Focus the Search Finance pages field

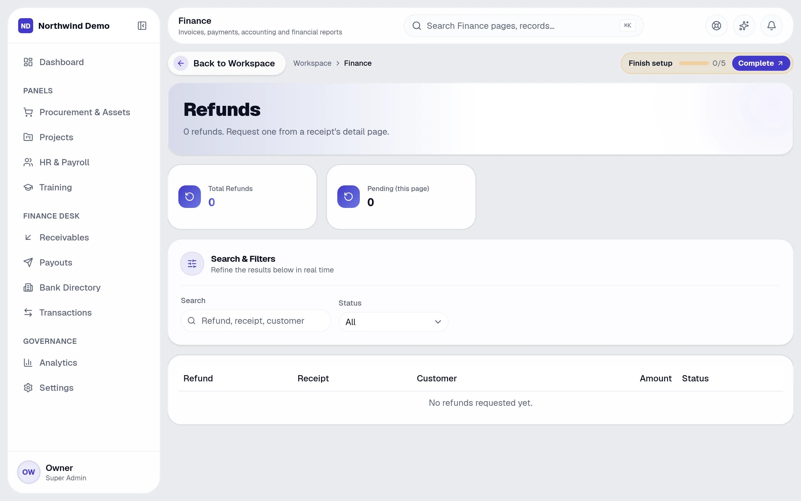tap(523, 26)
